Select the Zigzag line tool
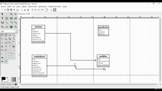 [16, 22]
